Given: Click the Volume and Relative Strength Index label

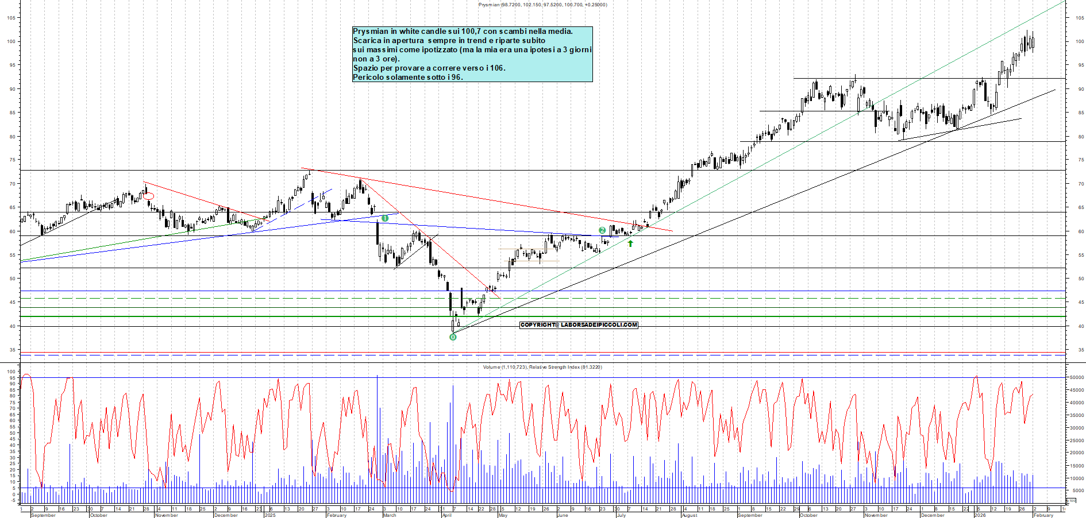Looking at the screenshot, I should pyautogui.click(x=542, y=367).
